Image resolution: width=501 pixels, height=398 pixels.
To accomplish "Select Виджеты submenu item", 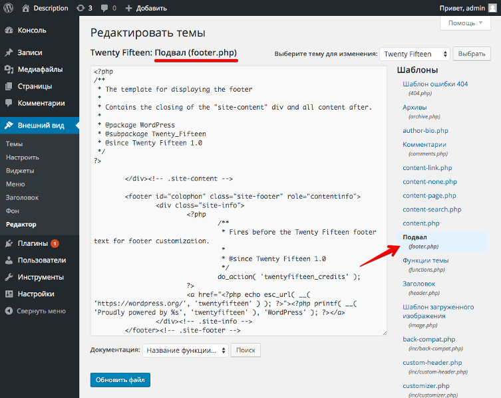I will 19,171.
